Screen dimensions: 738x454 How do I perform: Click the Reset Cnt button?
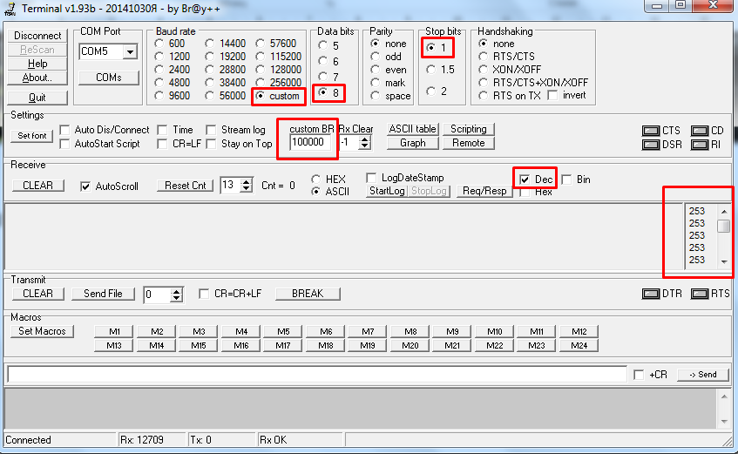186,186
